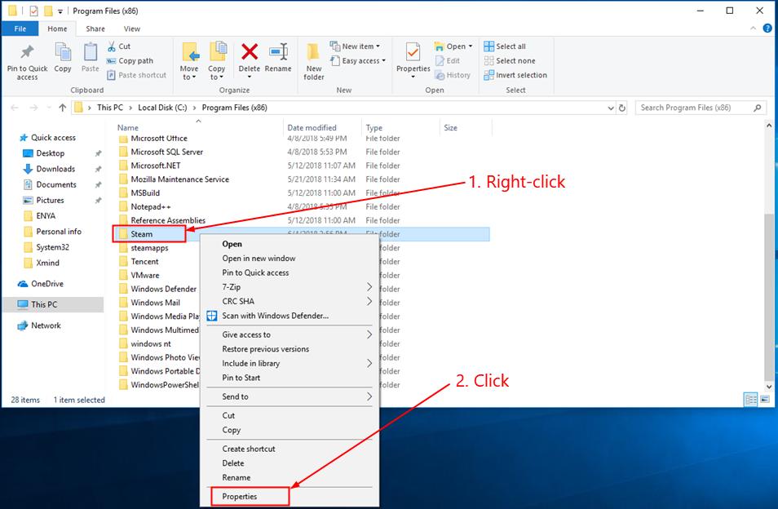
Task: Create a New folder using the ribbon icon
Action: click(314, 60)
